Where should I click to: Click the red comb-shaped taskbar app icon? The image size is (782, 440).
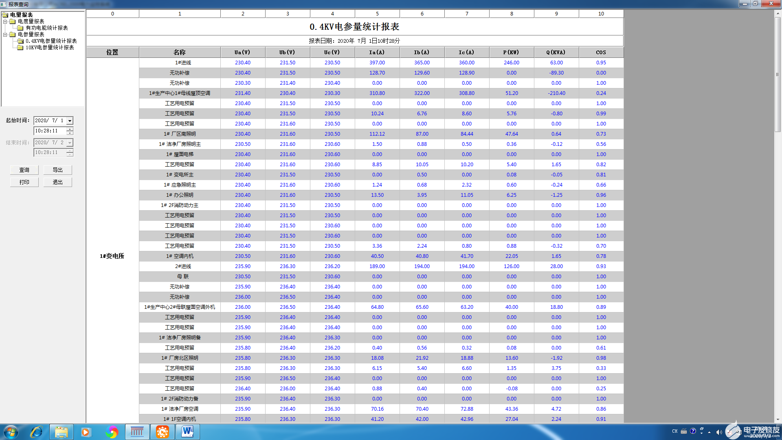click(137, 432)
